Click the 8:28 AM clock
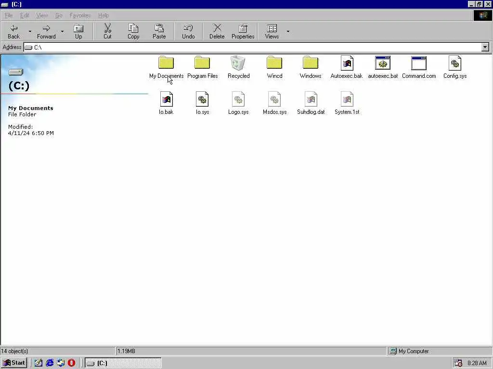This screenshot has width=493, height=369. coord(477,363)
